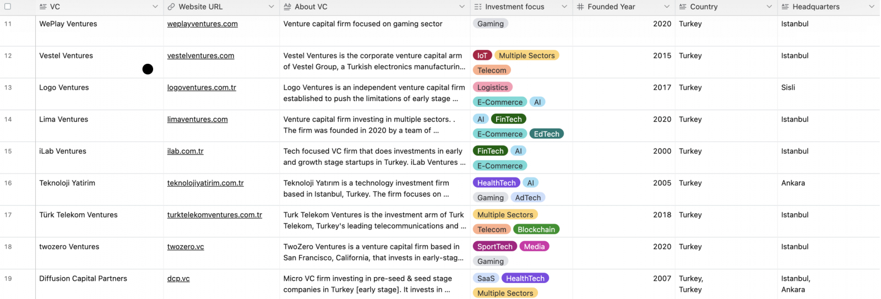
Task: Click the Investment focus multi-select icon
Action: [478, 7]
